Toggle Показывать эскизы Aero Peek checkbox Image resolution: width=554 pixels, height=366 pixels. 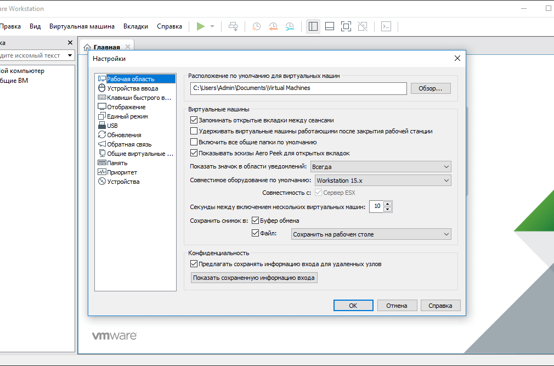194,153
